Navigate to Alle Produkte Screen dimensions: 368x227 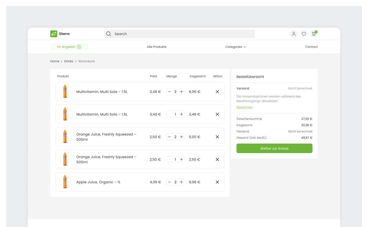tap(157, 47)
